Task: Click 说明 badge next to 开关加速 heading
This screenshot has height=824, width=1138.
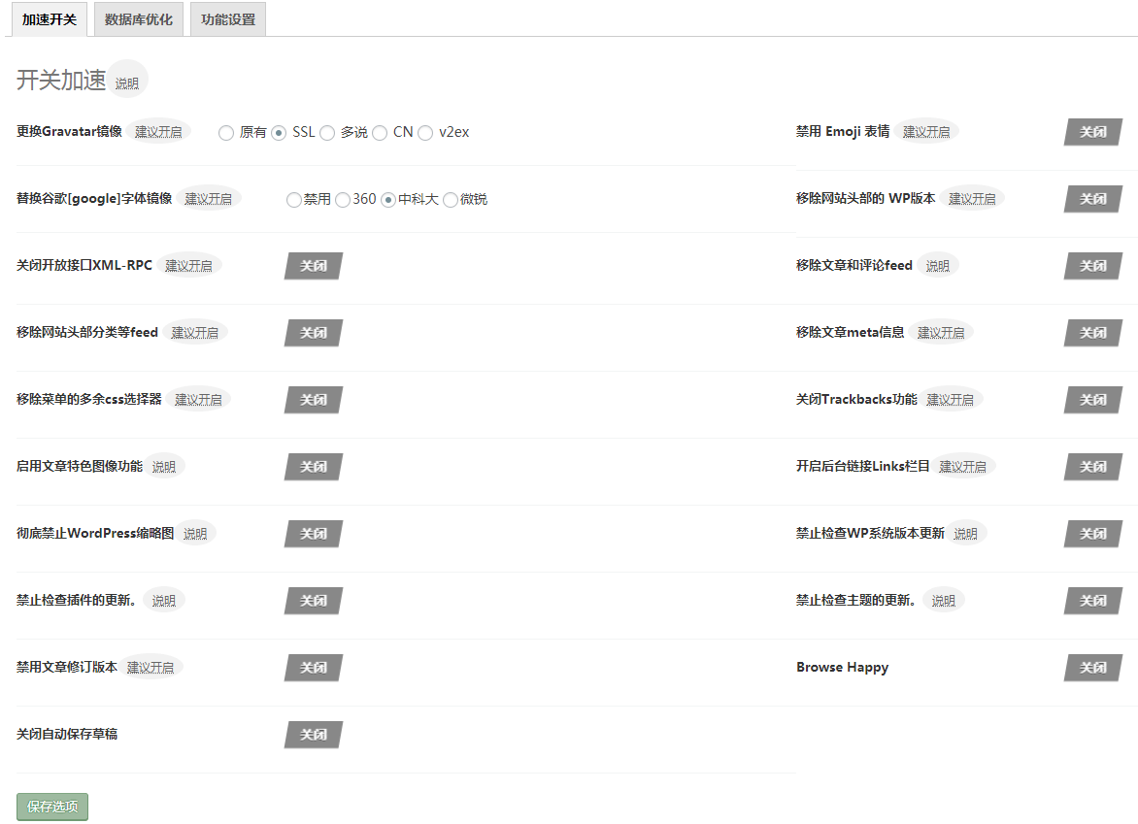Action: point(127,83)
